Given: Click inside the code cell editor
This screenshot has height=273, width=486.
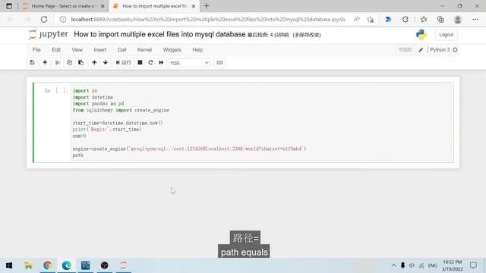Looking at the screenshot, I should pyautogui.click(x=261, y=123).
